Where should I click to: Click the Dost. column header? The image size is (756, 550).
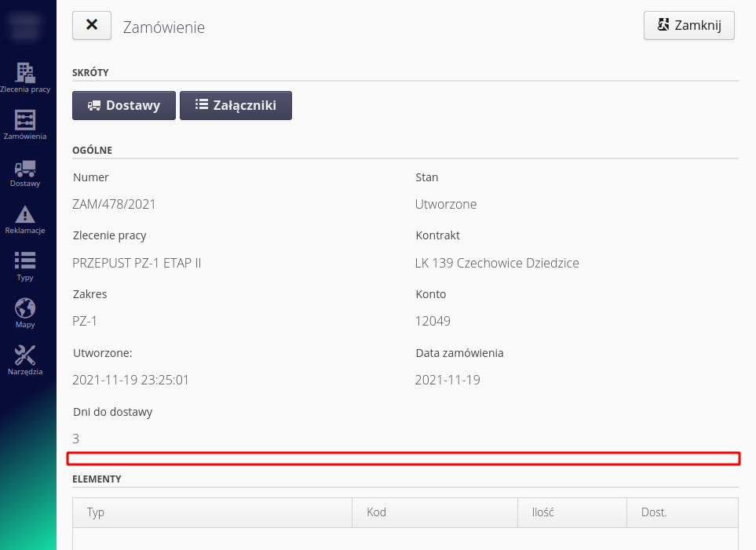pos(653,512)
